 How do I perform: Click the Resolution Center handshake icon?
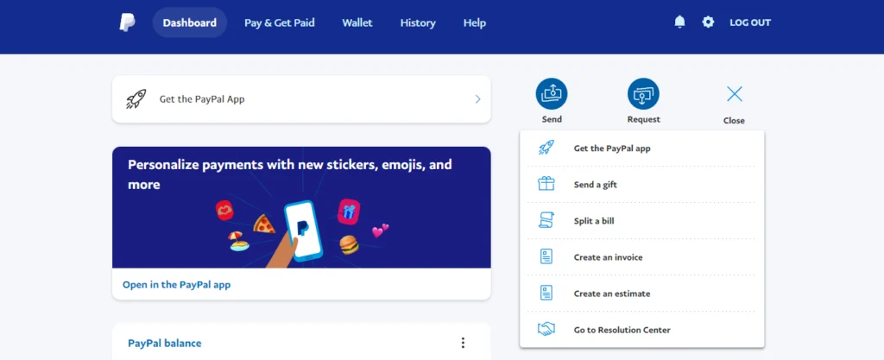point(546,330)
